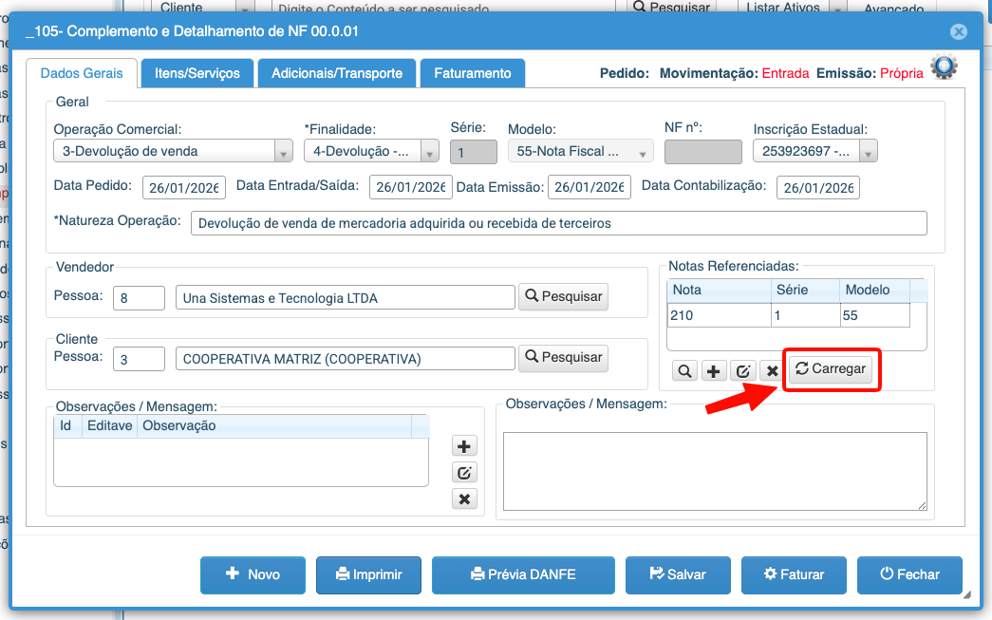Add a referenced note with plus icon
Screen dimensions: 992x620
pyautogui.click(x=713, y=371)
